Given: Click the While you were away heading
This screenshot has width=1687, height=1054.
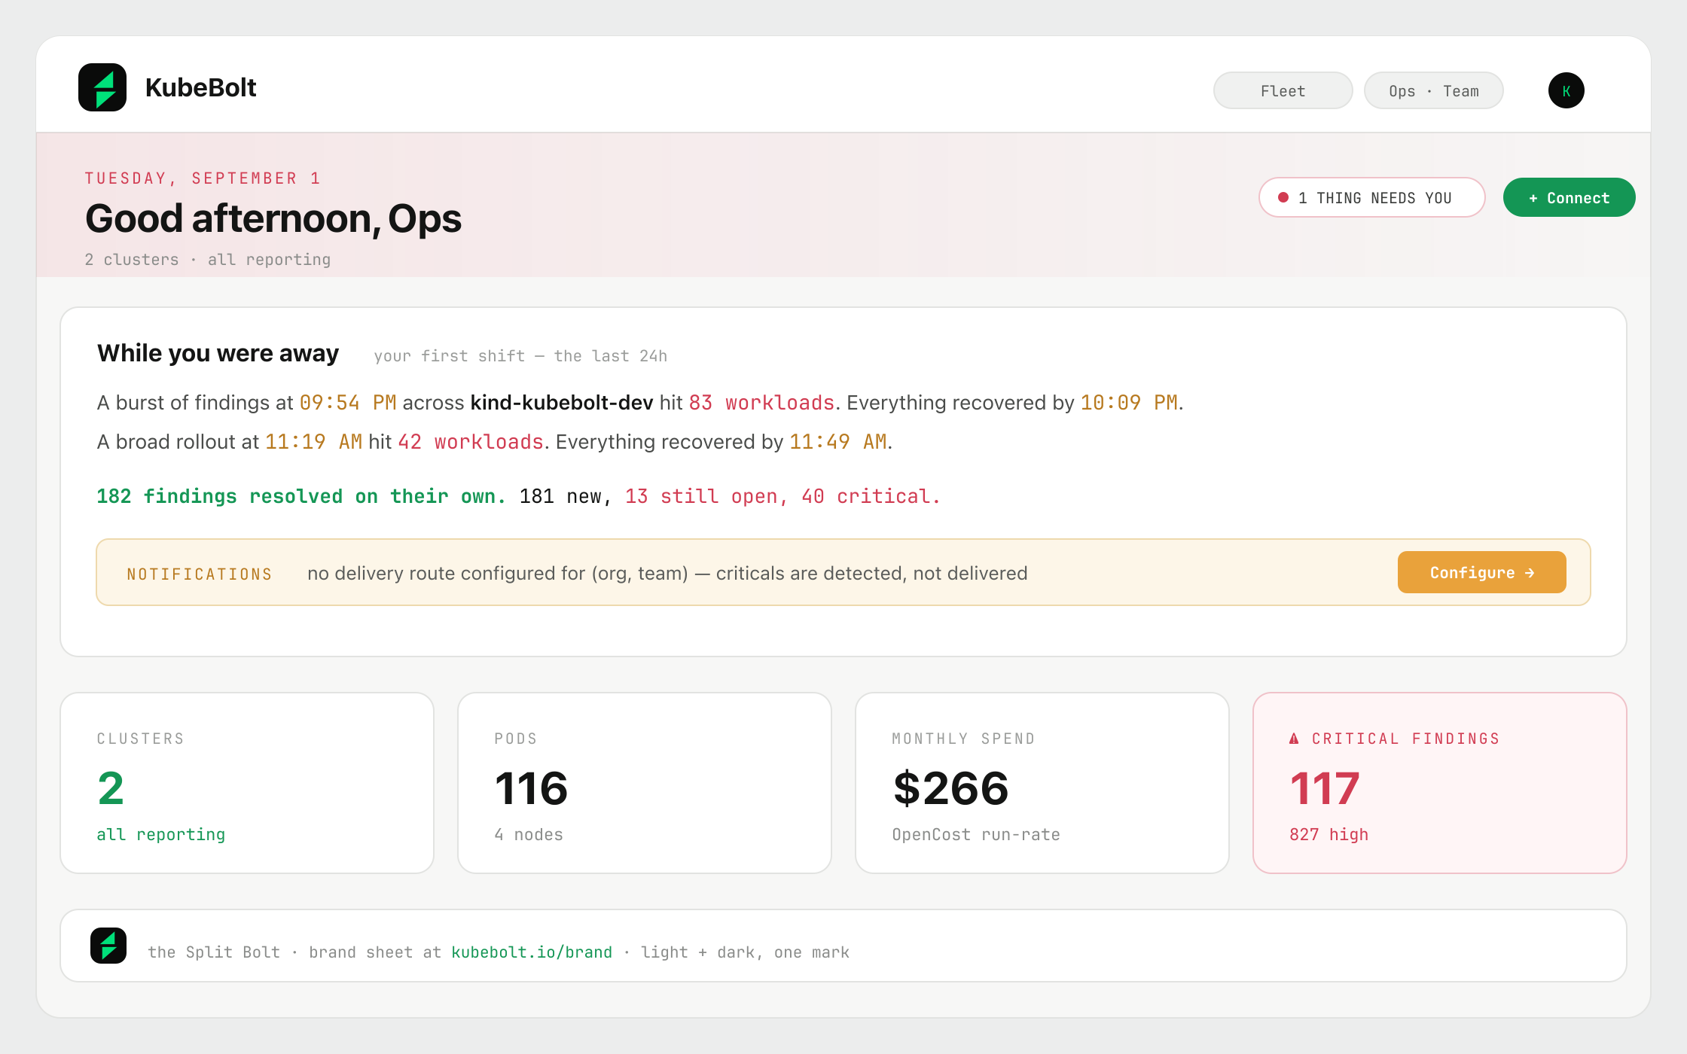Looking at the screenshot, I should (218, 353).
